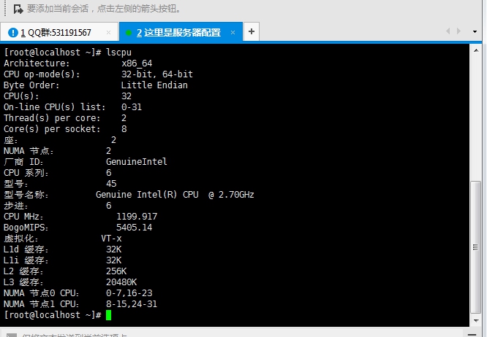Open a new tab with plus button
This screenshot has width=487, height=337.
(252, 31)
